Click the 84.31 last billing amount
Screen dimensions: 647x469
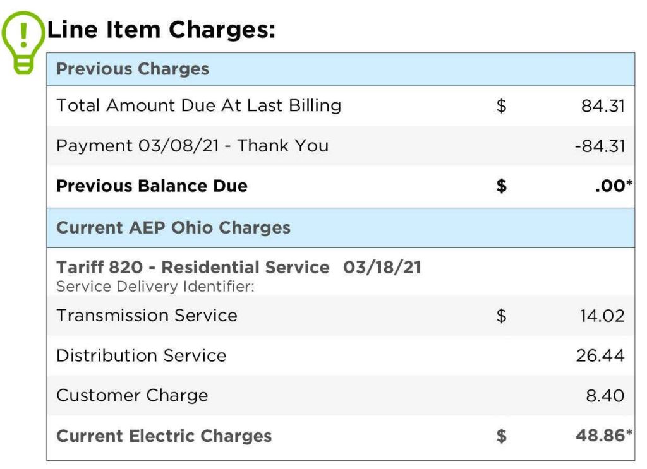coord(603,106)
